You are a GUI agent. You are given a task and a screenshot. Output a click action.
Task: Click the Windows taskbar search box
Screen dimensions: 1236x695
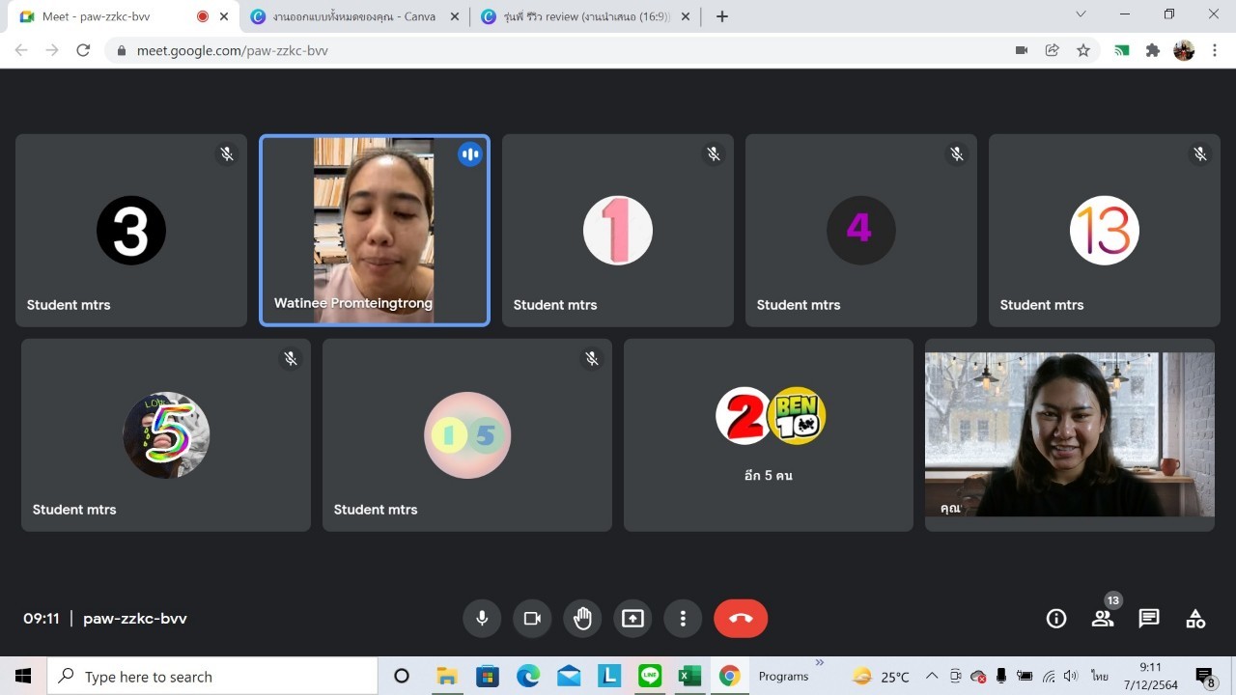coord(212,677)
